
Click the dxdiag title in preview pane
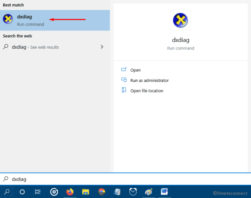click(x=181, y=40)
